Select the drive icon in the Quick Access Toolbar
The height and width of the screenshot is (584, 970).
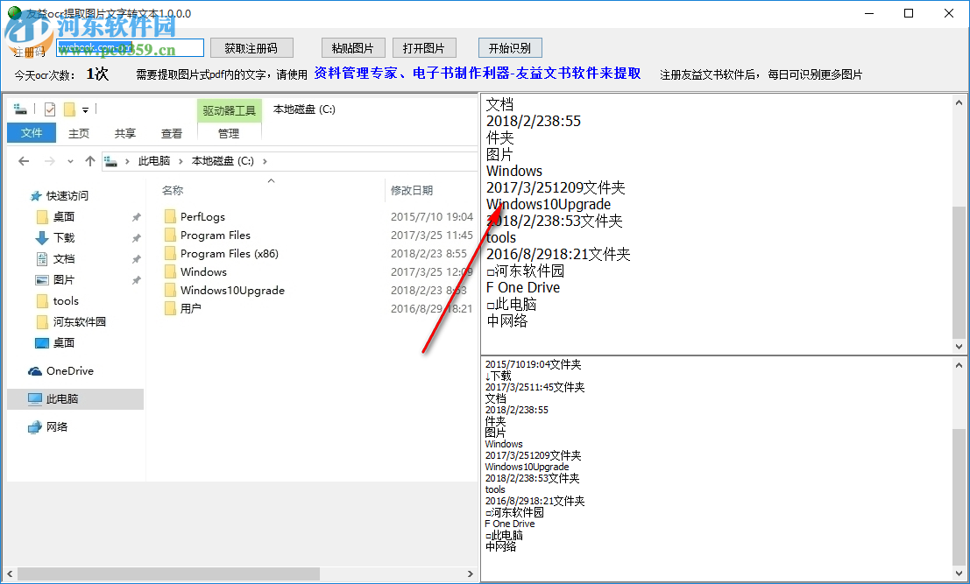pos(19,108)
